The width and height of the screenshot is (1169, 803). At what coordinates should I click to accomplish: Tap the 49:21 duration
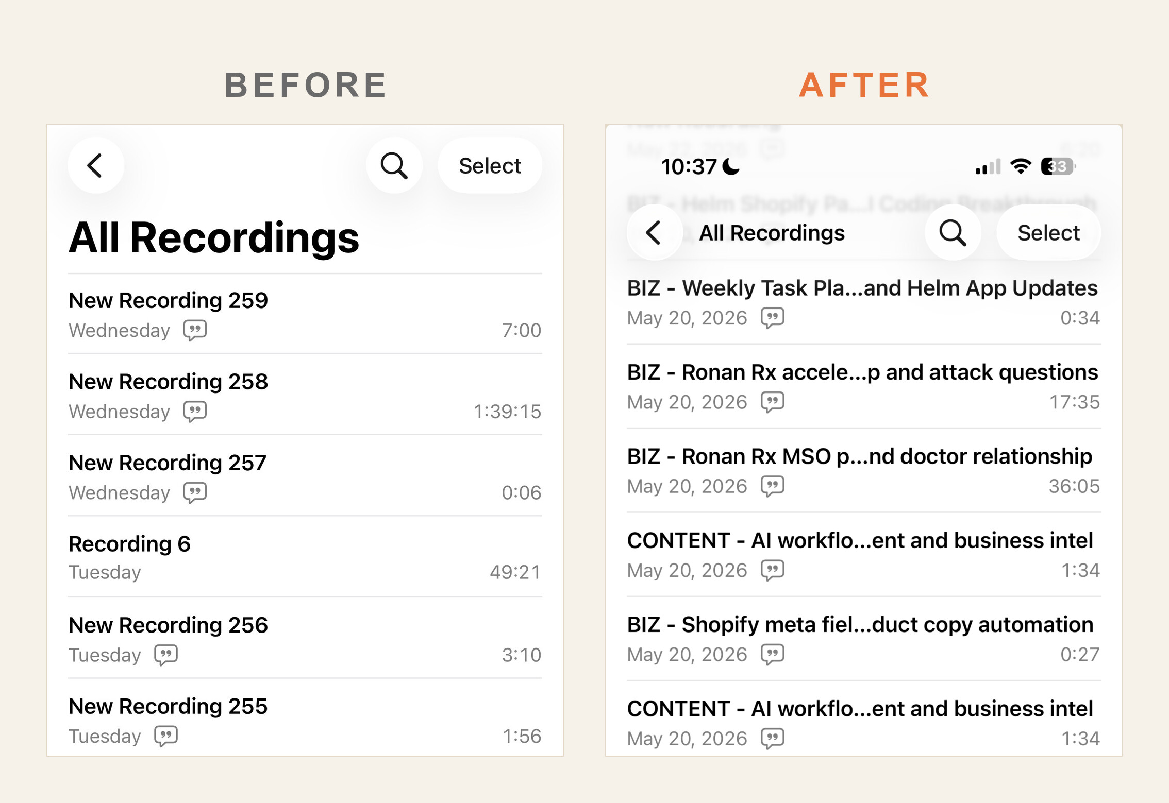(x=515, y=572)
